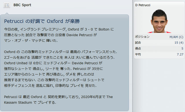Click Davide Petrucci in the first paragraph

[x=79, y=35]
